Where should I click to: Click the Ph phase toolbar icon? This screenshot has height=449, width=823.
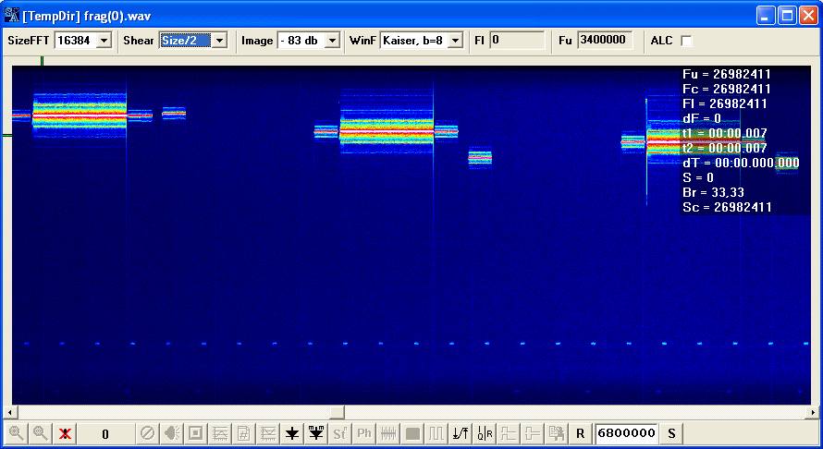pos(364,433)
